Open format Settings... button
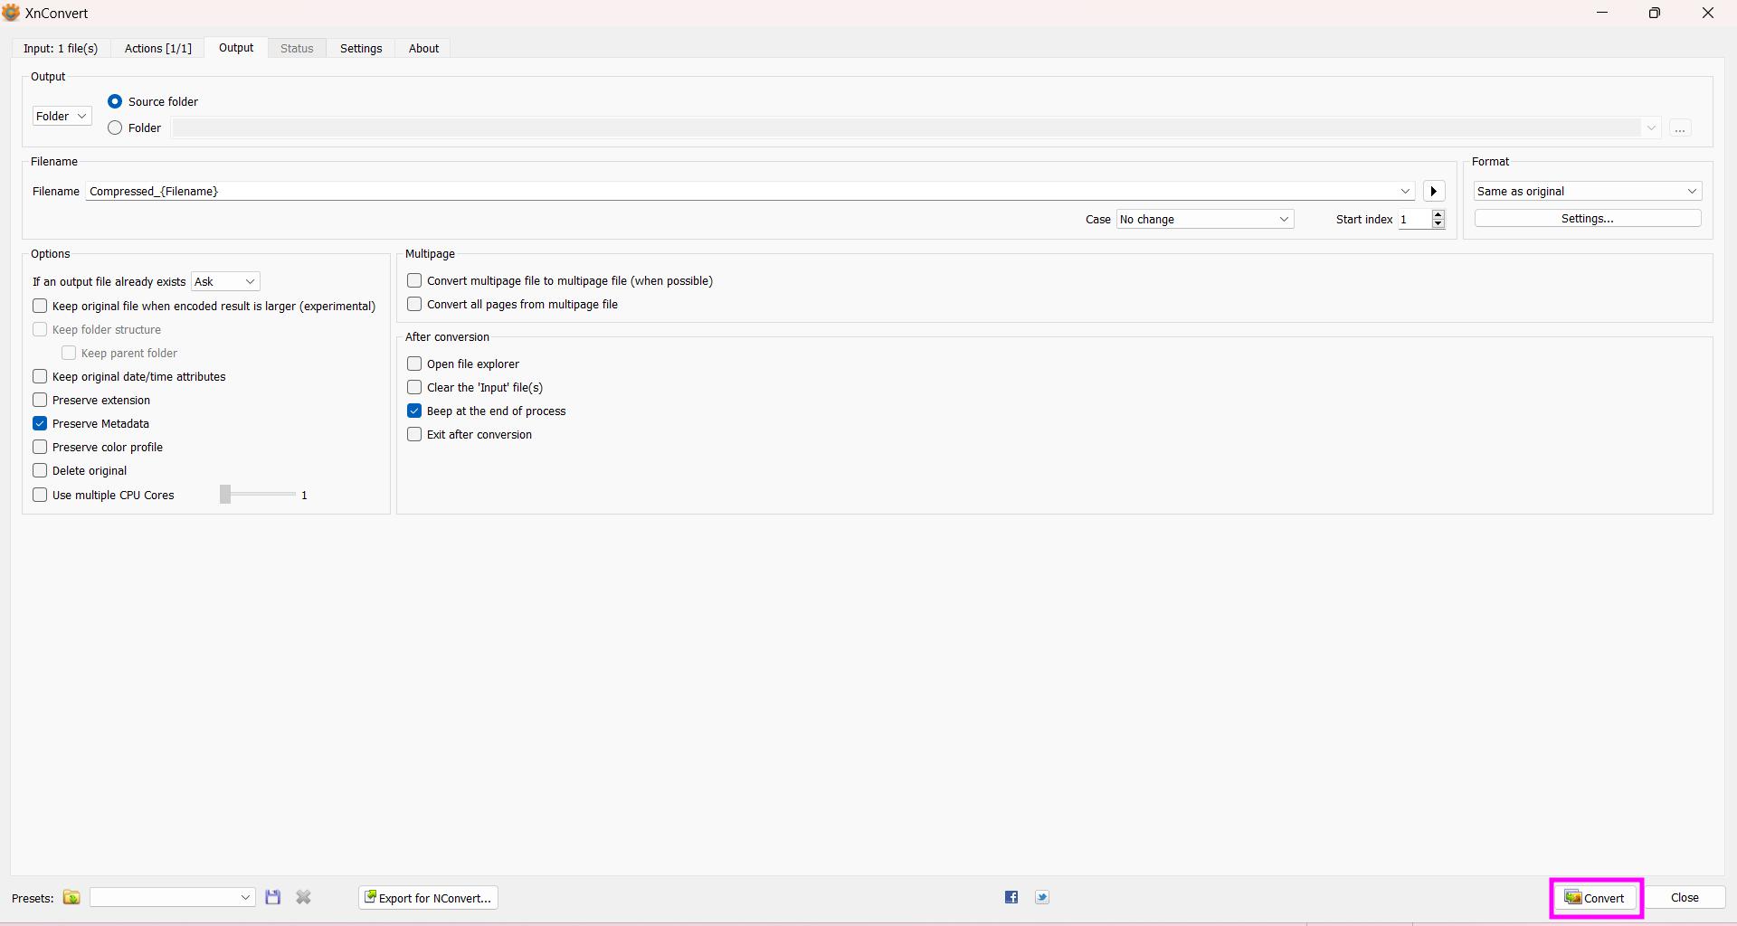 click(1588, 219)
